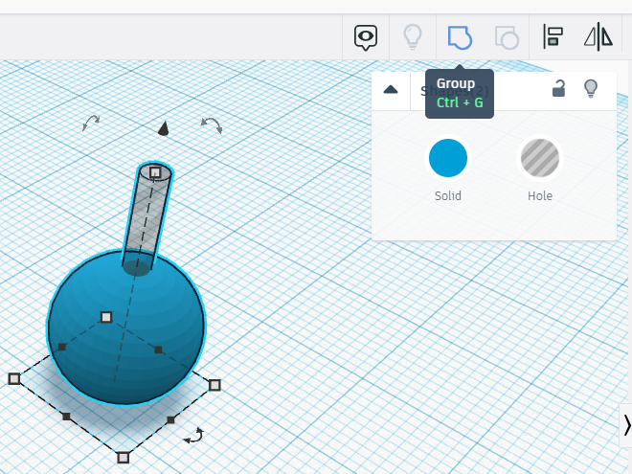Image resolution: width=632 pixels, height=474 pixels.
Task: Select the blue Solid color swatch
Action: click(448, 158)
